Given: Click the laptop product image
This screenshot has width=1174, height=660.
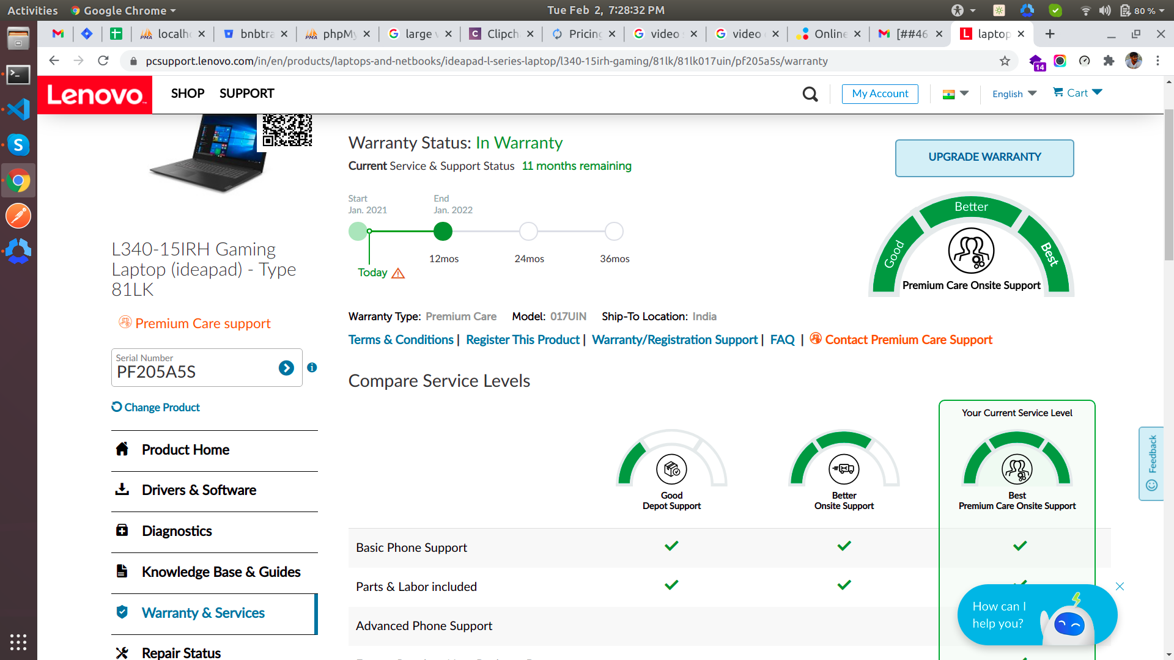Looking at the screenshot, I should [x=208, y=153].
